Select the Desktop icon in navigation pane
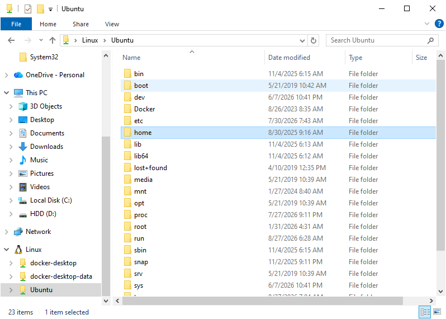 23,120
